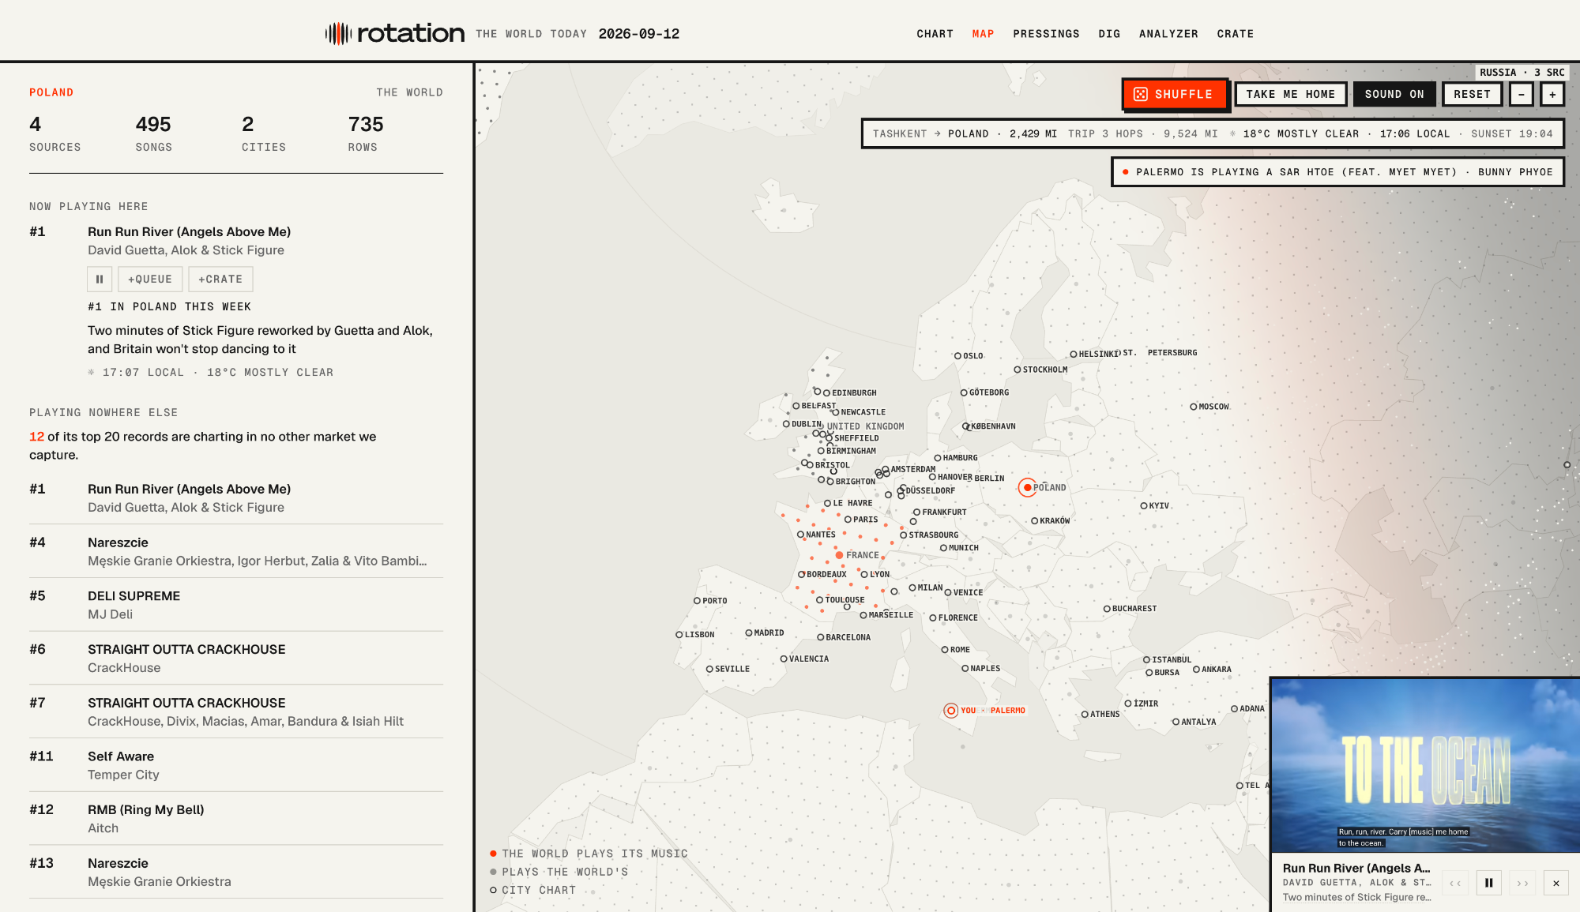Viewport: 1580px width, 912px height.
Task: Reset the map view
Action: click(1473, 94)
